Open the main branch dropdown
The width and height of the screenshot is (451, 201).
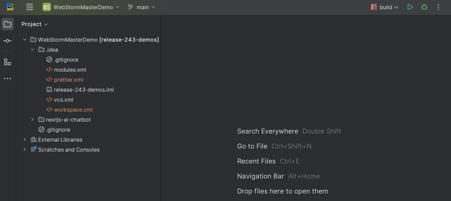point(142,7)
